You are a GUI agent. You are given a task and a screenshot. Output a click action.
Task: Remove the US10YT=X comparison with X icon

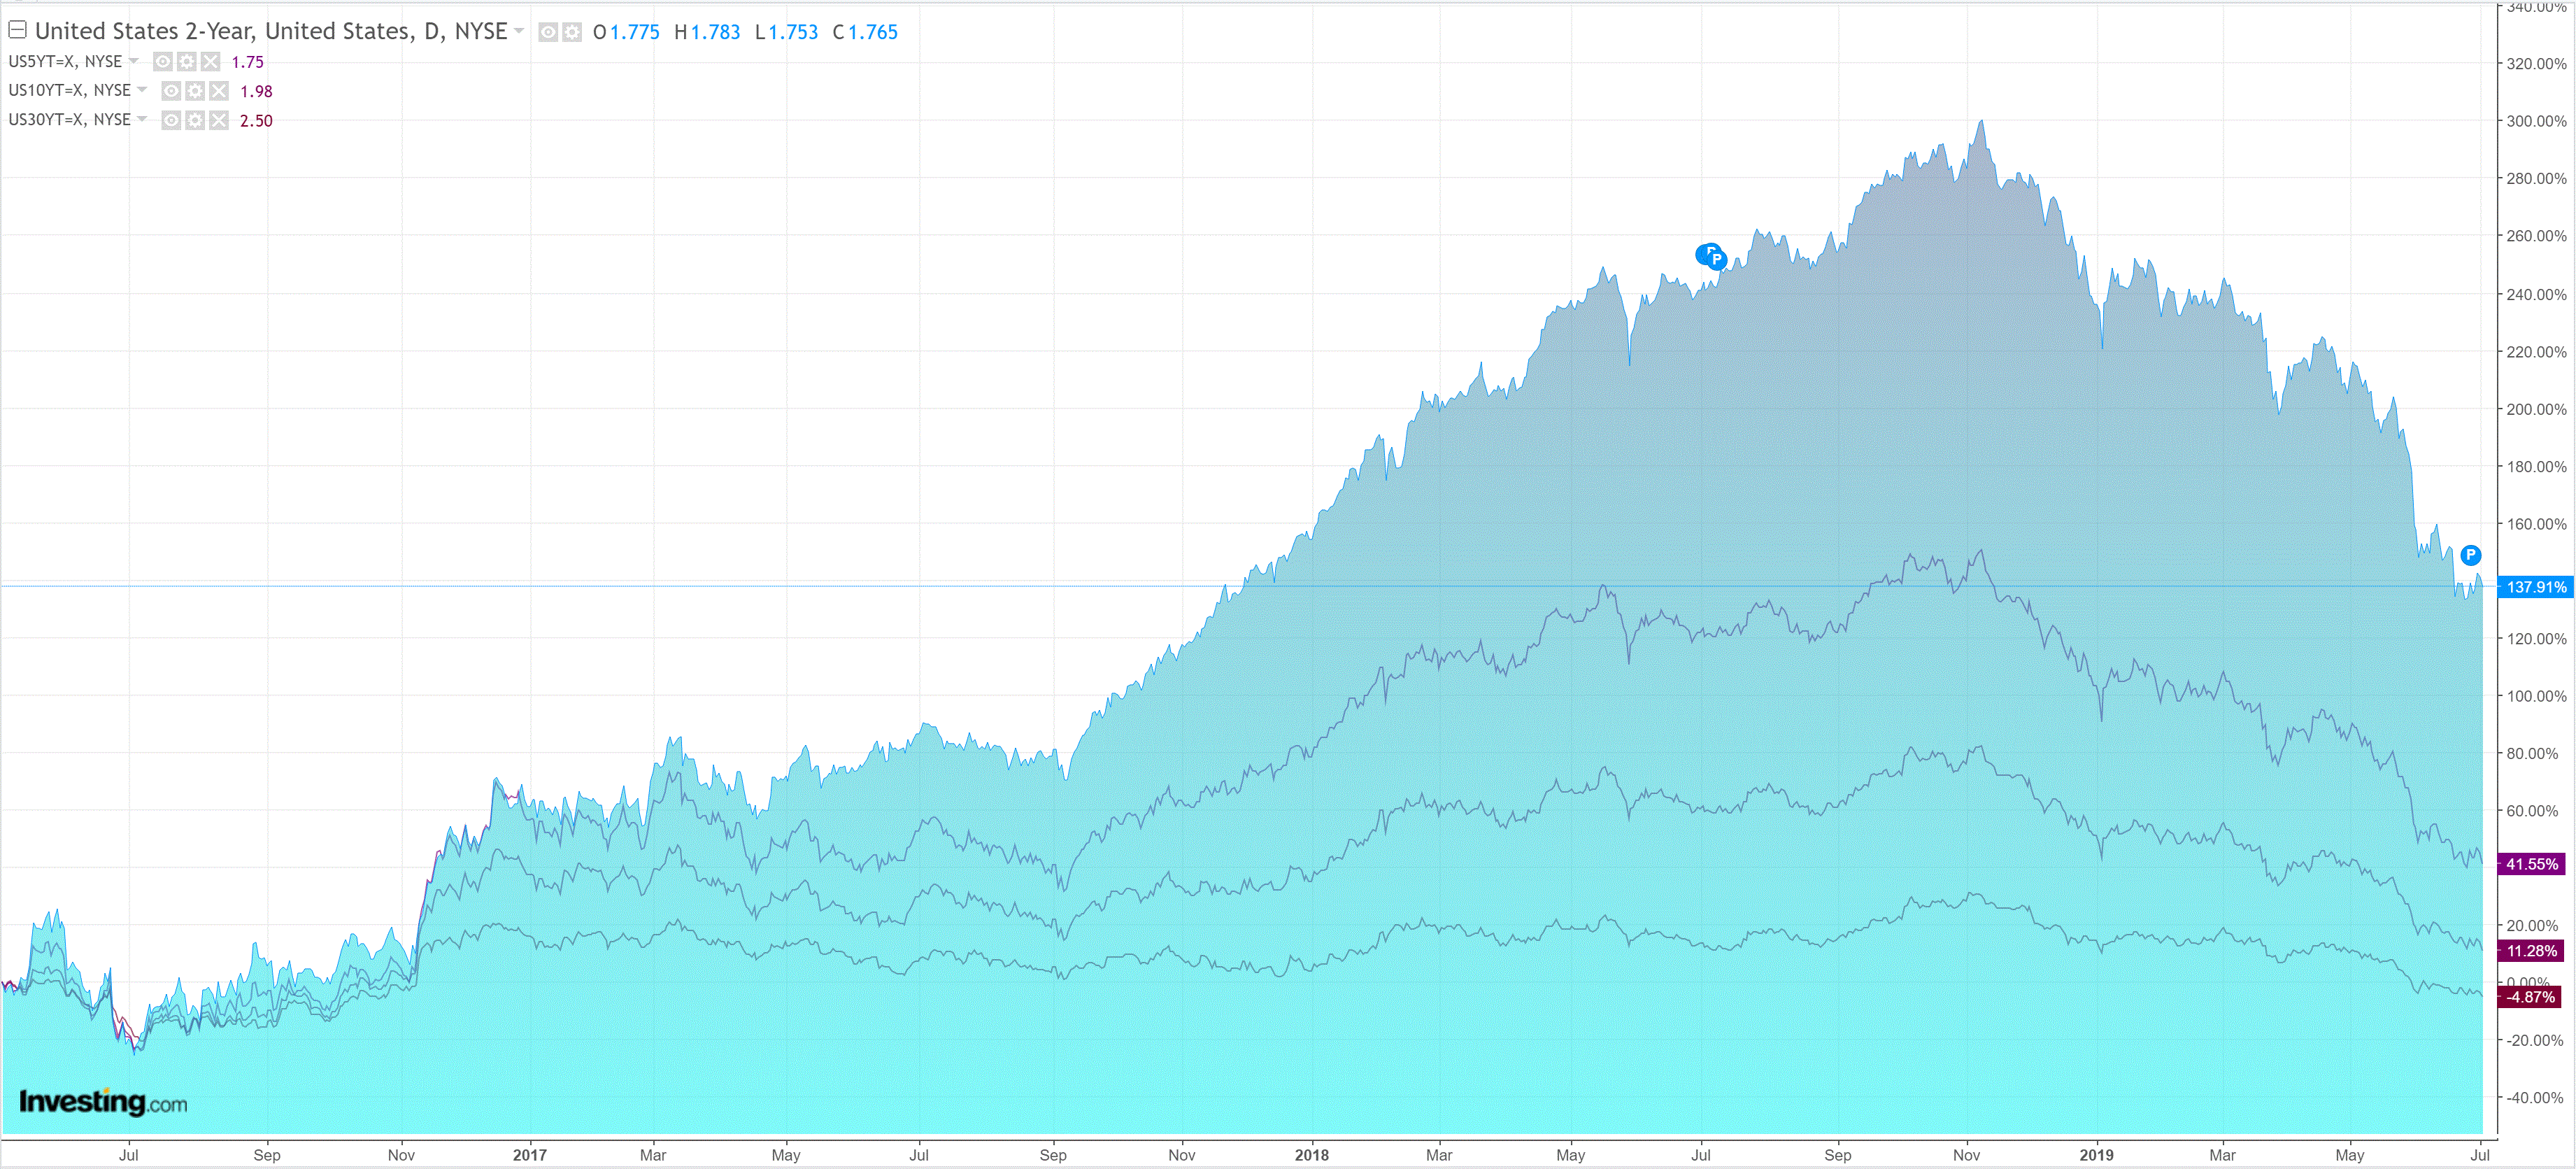tap(219, 91)
